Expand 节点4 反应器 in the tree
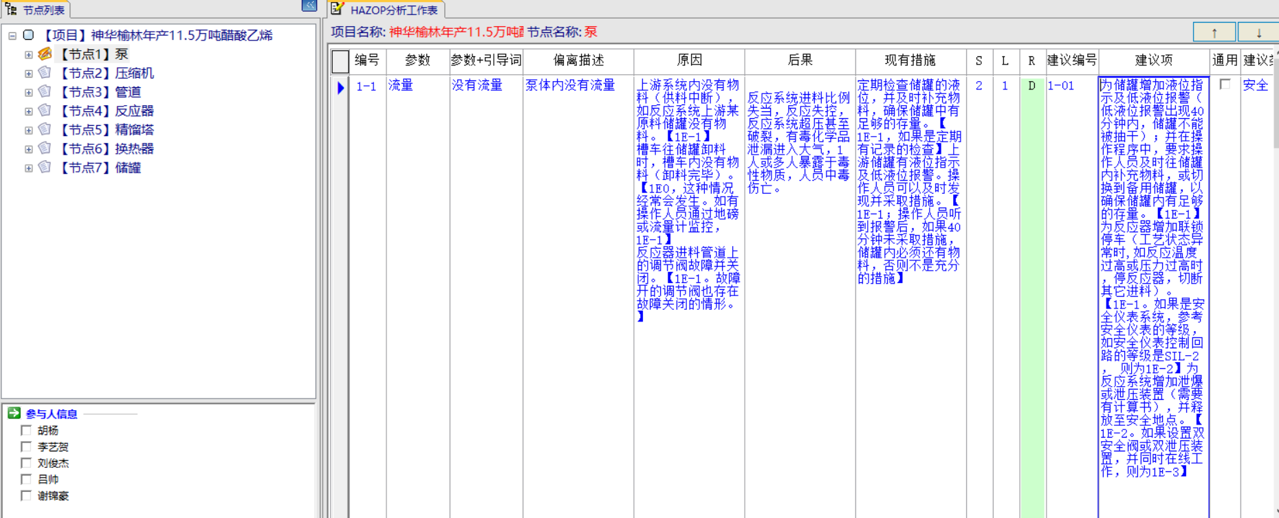The height and width of the screenshot is (518, 1279). [x=28, y=111]
